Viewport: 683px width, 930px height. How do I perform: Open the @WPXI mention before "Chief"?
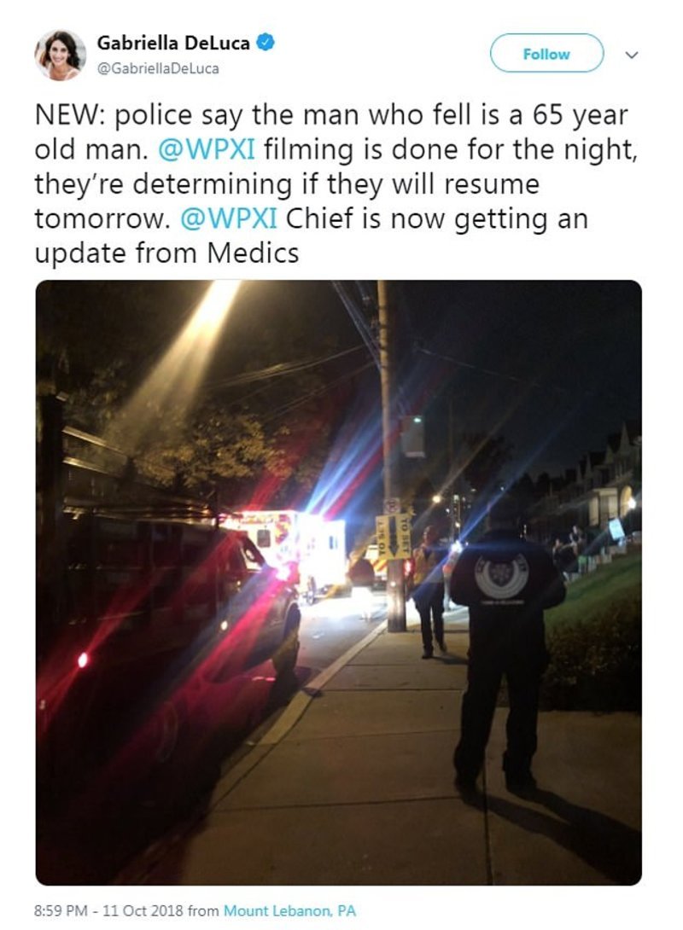point(229,218)
